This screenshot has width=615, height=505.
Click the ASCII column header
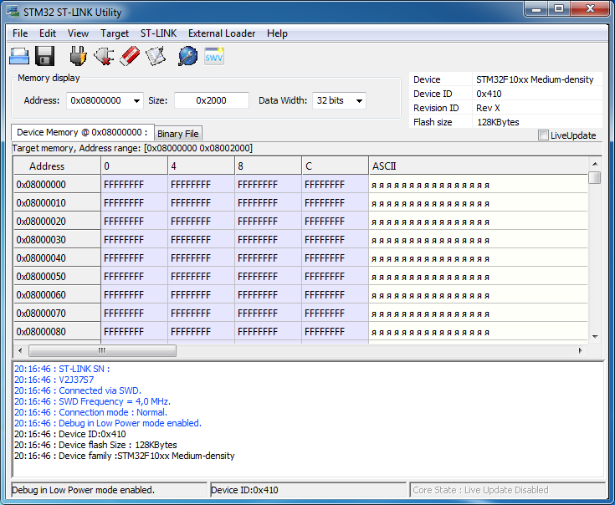(477, 166)
